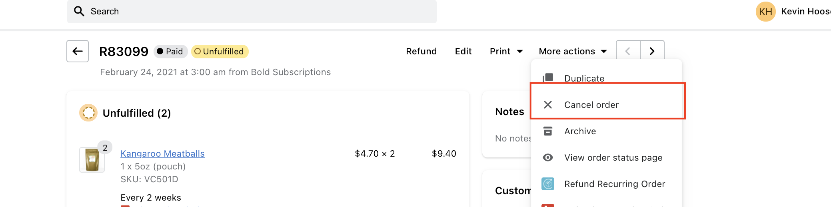Click the Refund Recurring Order app icon

coord(548,184)
